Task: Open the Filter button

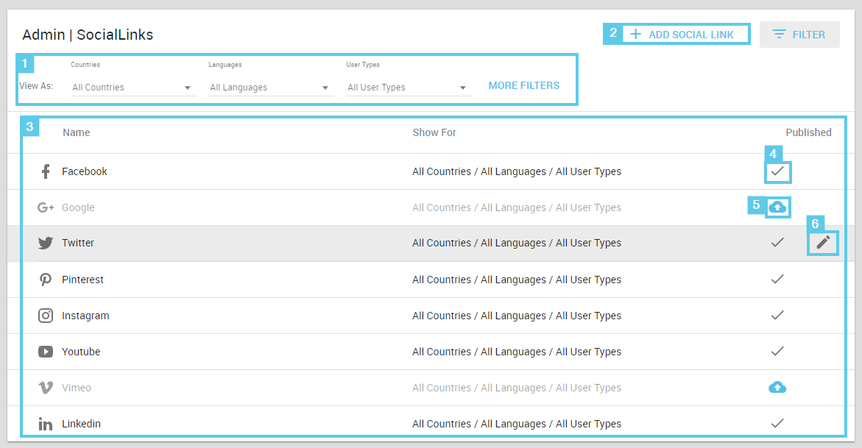Action: 799,35
